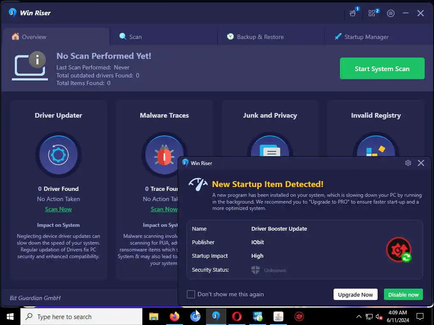Click the High startup impact value
This screenshot has height=325, width=434.
click(x=257, y=256)
